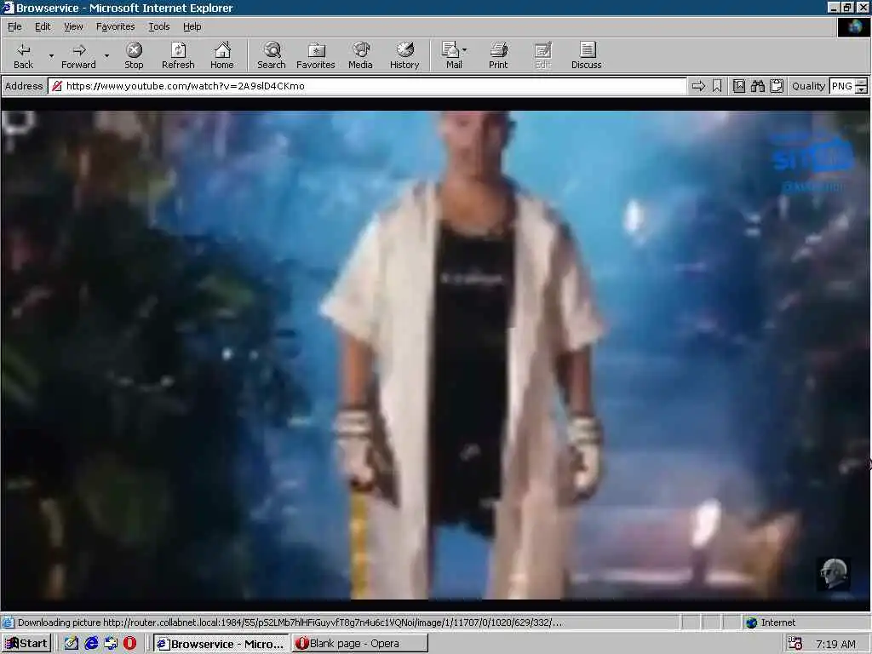Launch Internet Explorer from quick launch
The height and width of the screenshot is (654, 872).
[x=91, y=644]
